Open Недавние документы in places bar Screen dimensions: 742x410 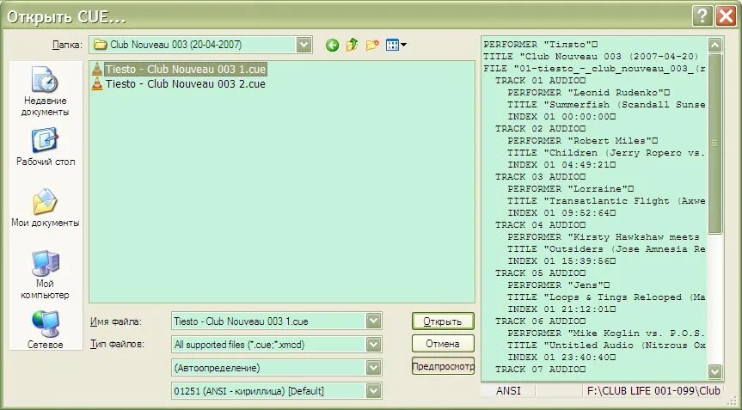(x=46, y=92)
